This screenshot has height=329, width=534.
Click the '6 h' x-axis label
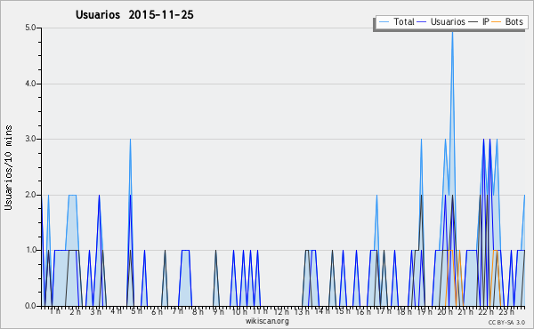tap(157, 311)
